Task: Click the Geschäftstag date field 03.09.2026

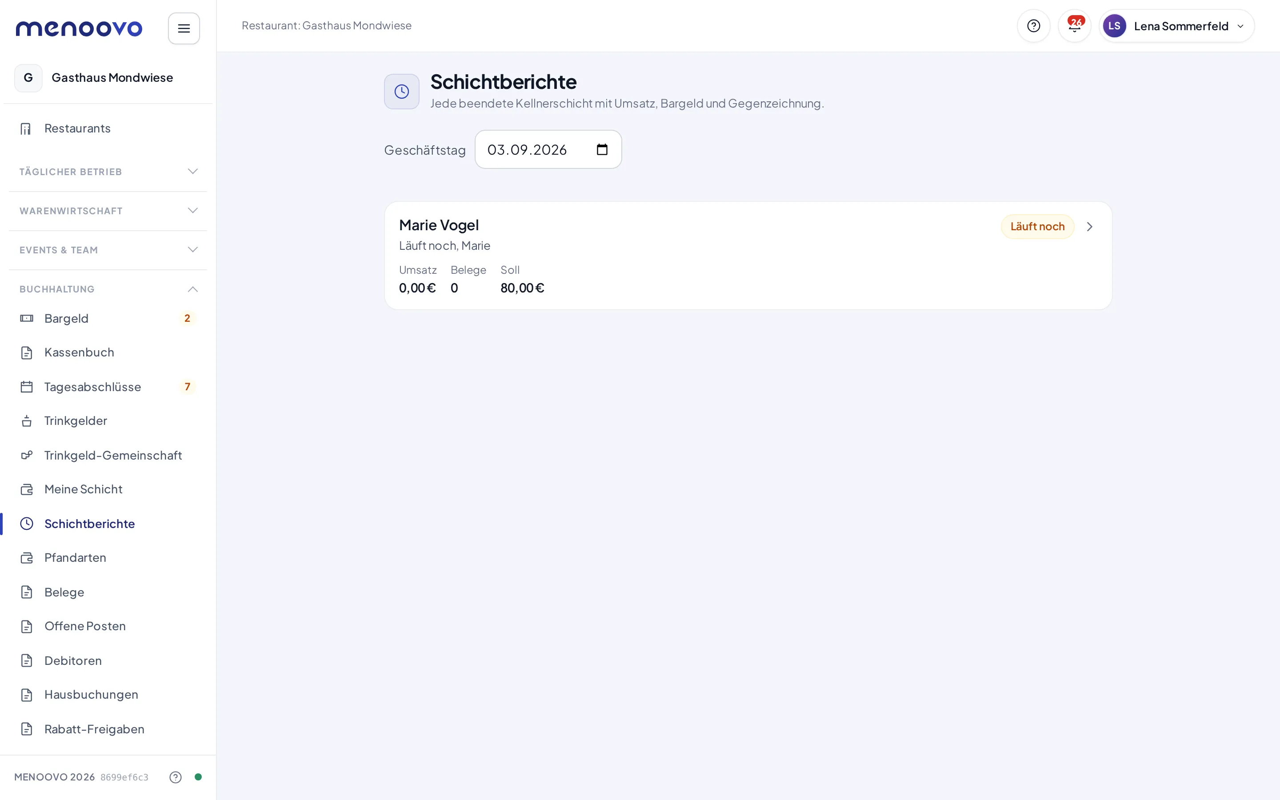Action: 548,150
